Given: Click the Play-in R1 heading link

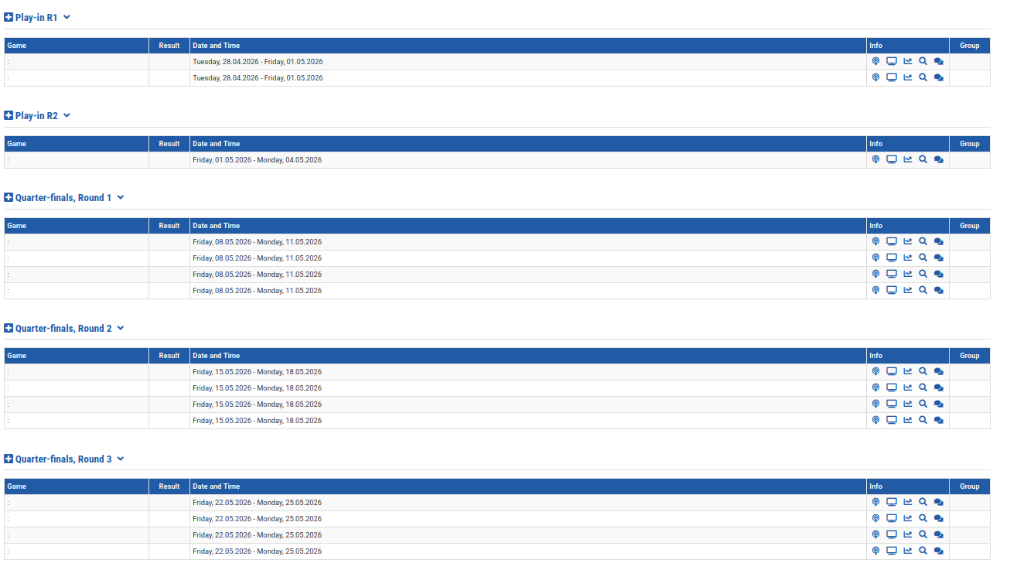Looking at the screenshot, I should [36, 17].
